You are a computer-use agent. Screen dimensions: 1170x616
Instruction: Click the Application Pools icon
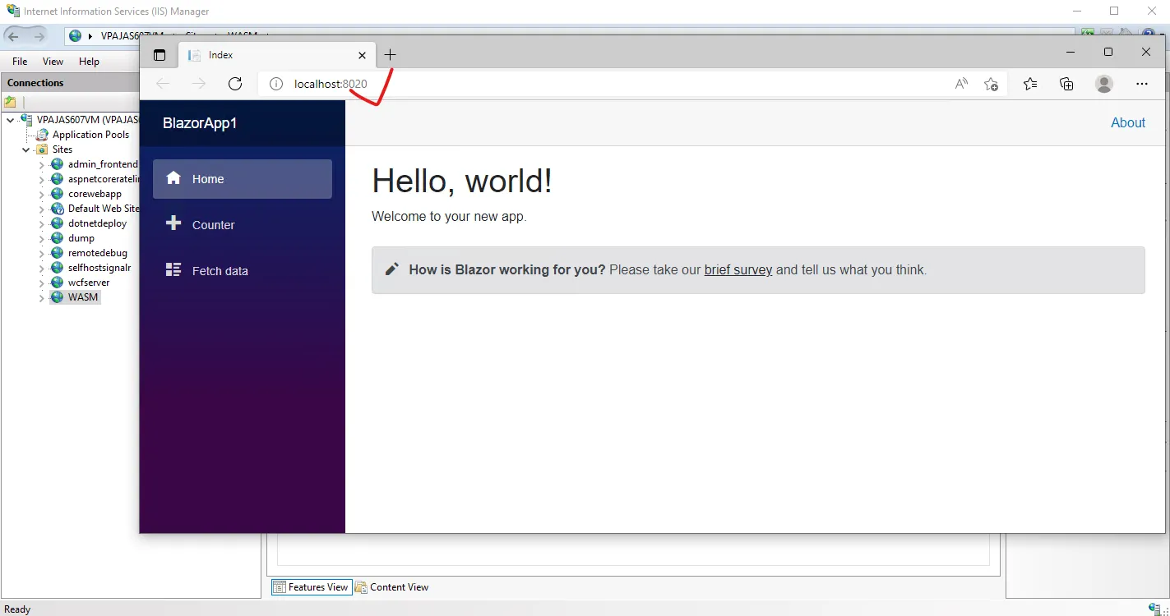tap(42, 135)
